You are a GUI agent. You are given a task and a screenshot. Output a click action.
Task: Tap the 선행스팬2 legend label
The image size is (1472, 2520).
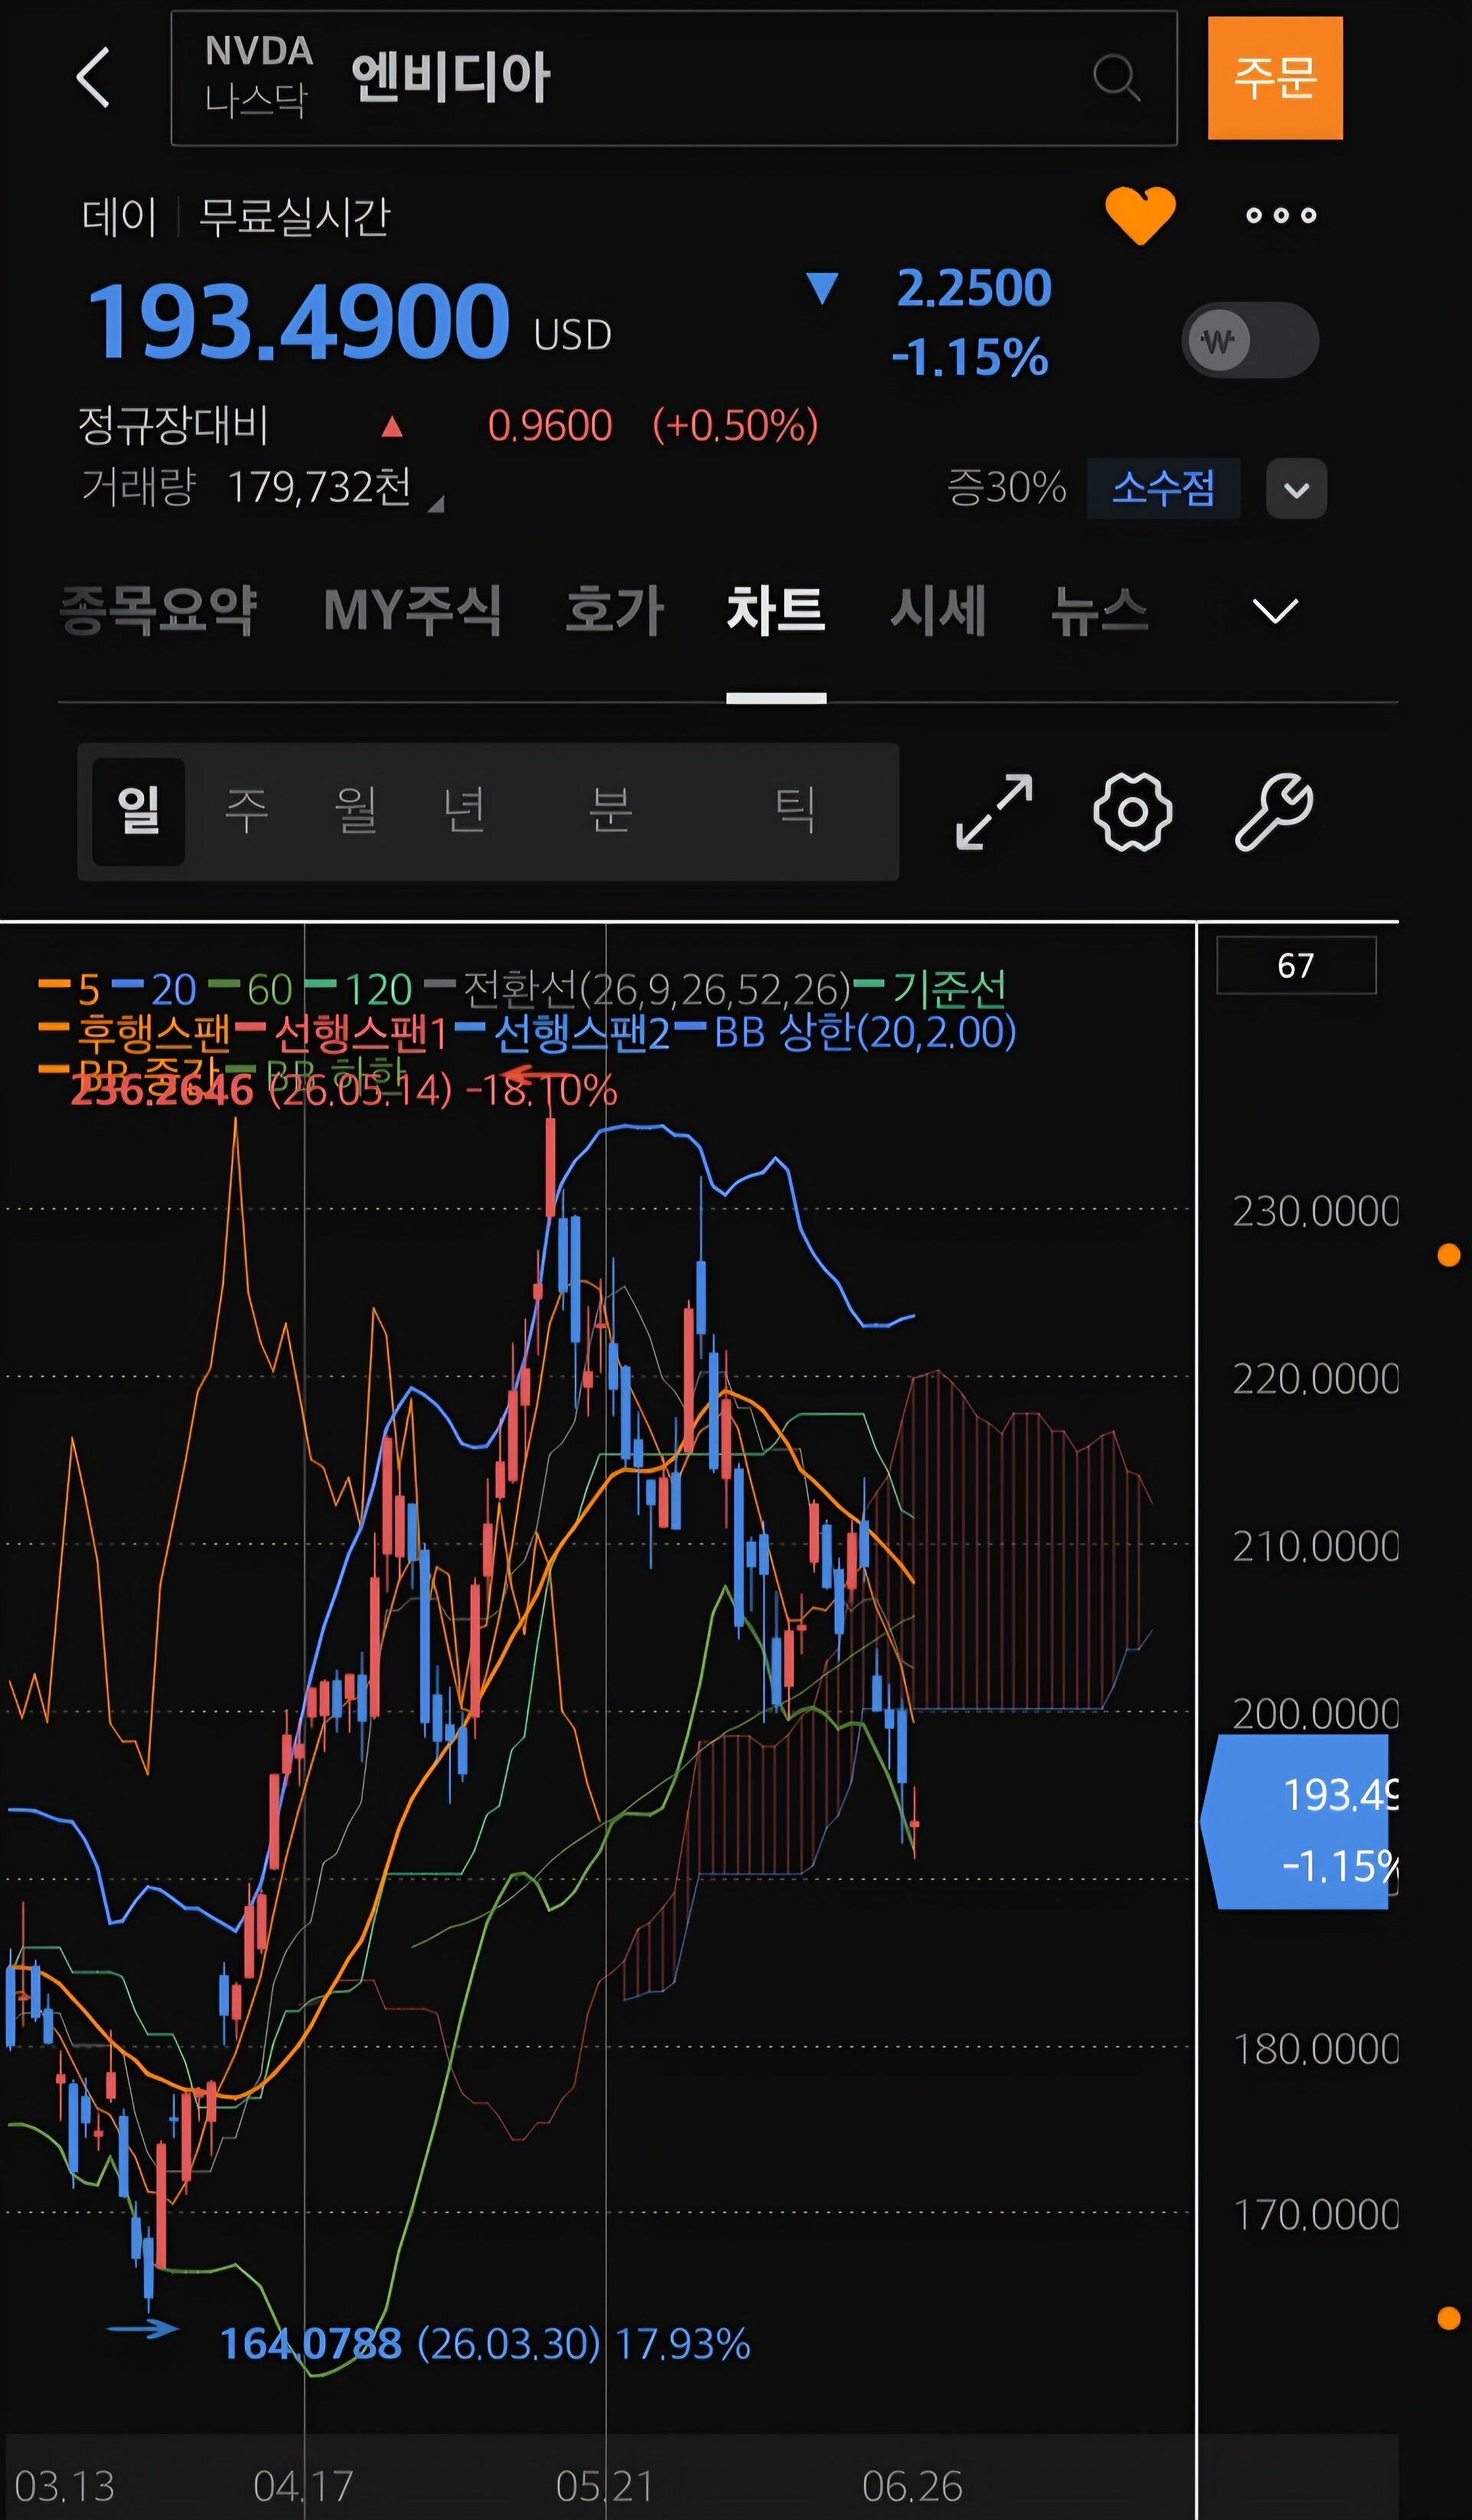tap(562, 1033)
